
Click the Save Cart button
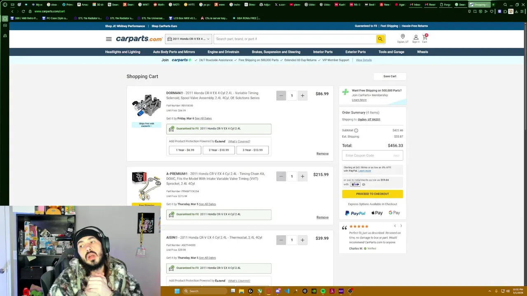coord(390,76)
